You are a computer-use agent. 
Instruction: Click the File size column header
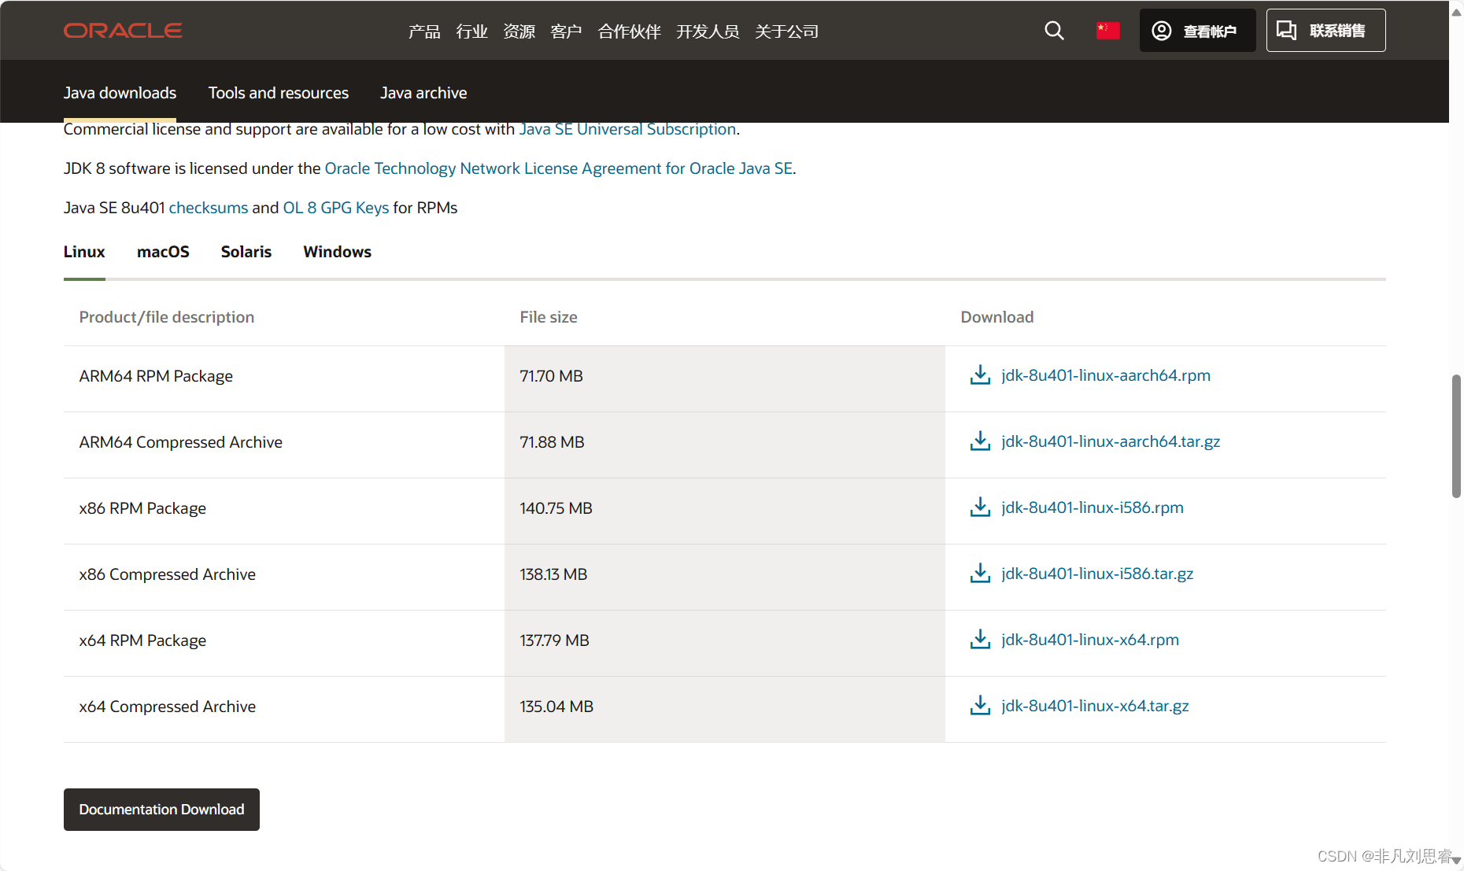(548, 317)
